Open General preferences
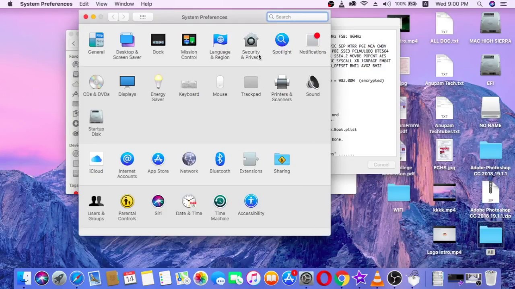Image resolution: width=515 pixels, height=289 pixels. coord(96,43)
